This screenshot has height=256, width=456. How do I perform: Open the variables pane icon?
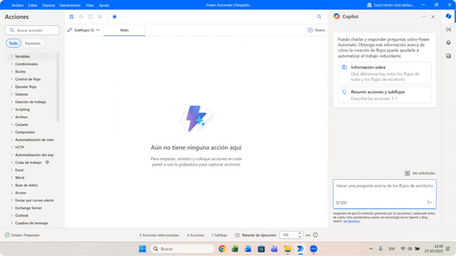(x=449, y=29)
